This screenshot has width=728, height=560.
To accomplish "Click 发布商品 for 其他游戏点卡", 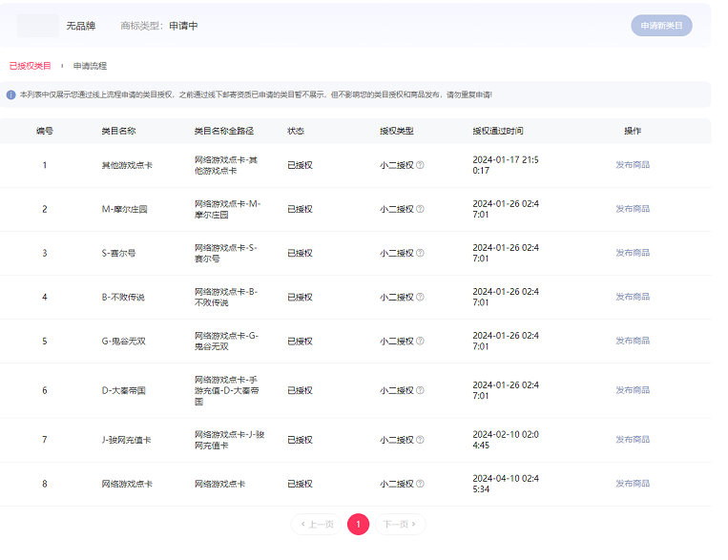I will pos(632,165).
